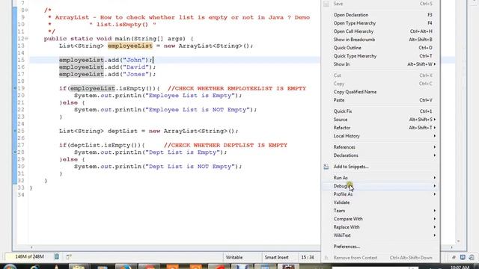Expand the Show In submenu arrow
Image resolution: width=479 pixels, height=269 pixels.
point(434,64)
